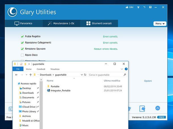This screenshot has width=173, height=129.
Task: Click the folder icon in the Explorer address bar
Action: (35, 75)
